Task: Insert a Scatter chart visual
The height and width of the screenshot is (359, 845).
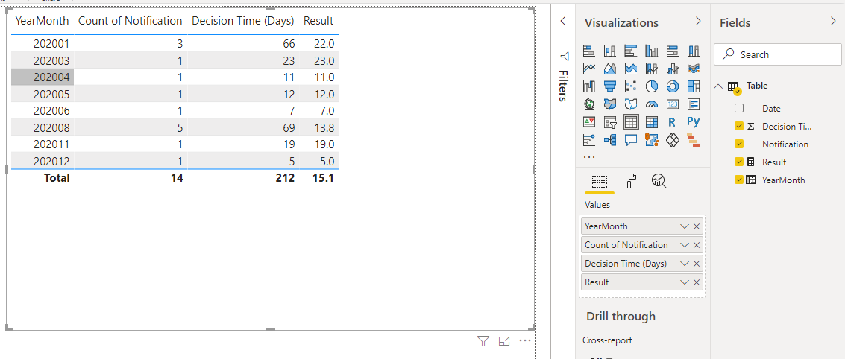Action: click(630, 86)
